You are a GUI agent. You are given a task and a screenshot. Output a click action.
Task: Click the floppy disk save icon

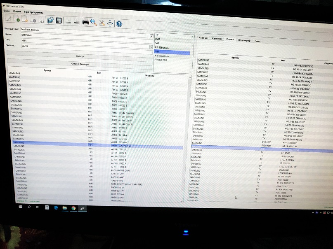pos(59,21)
